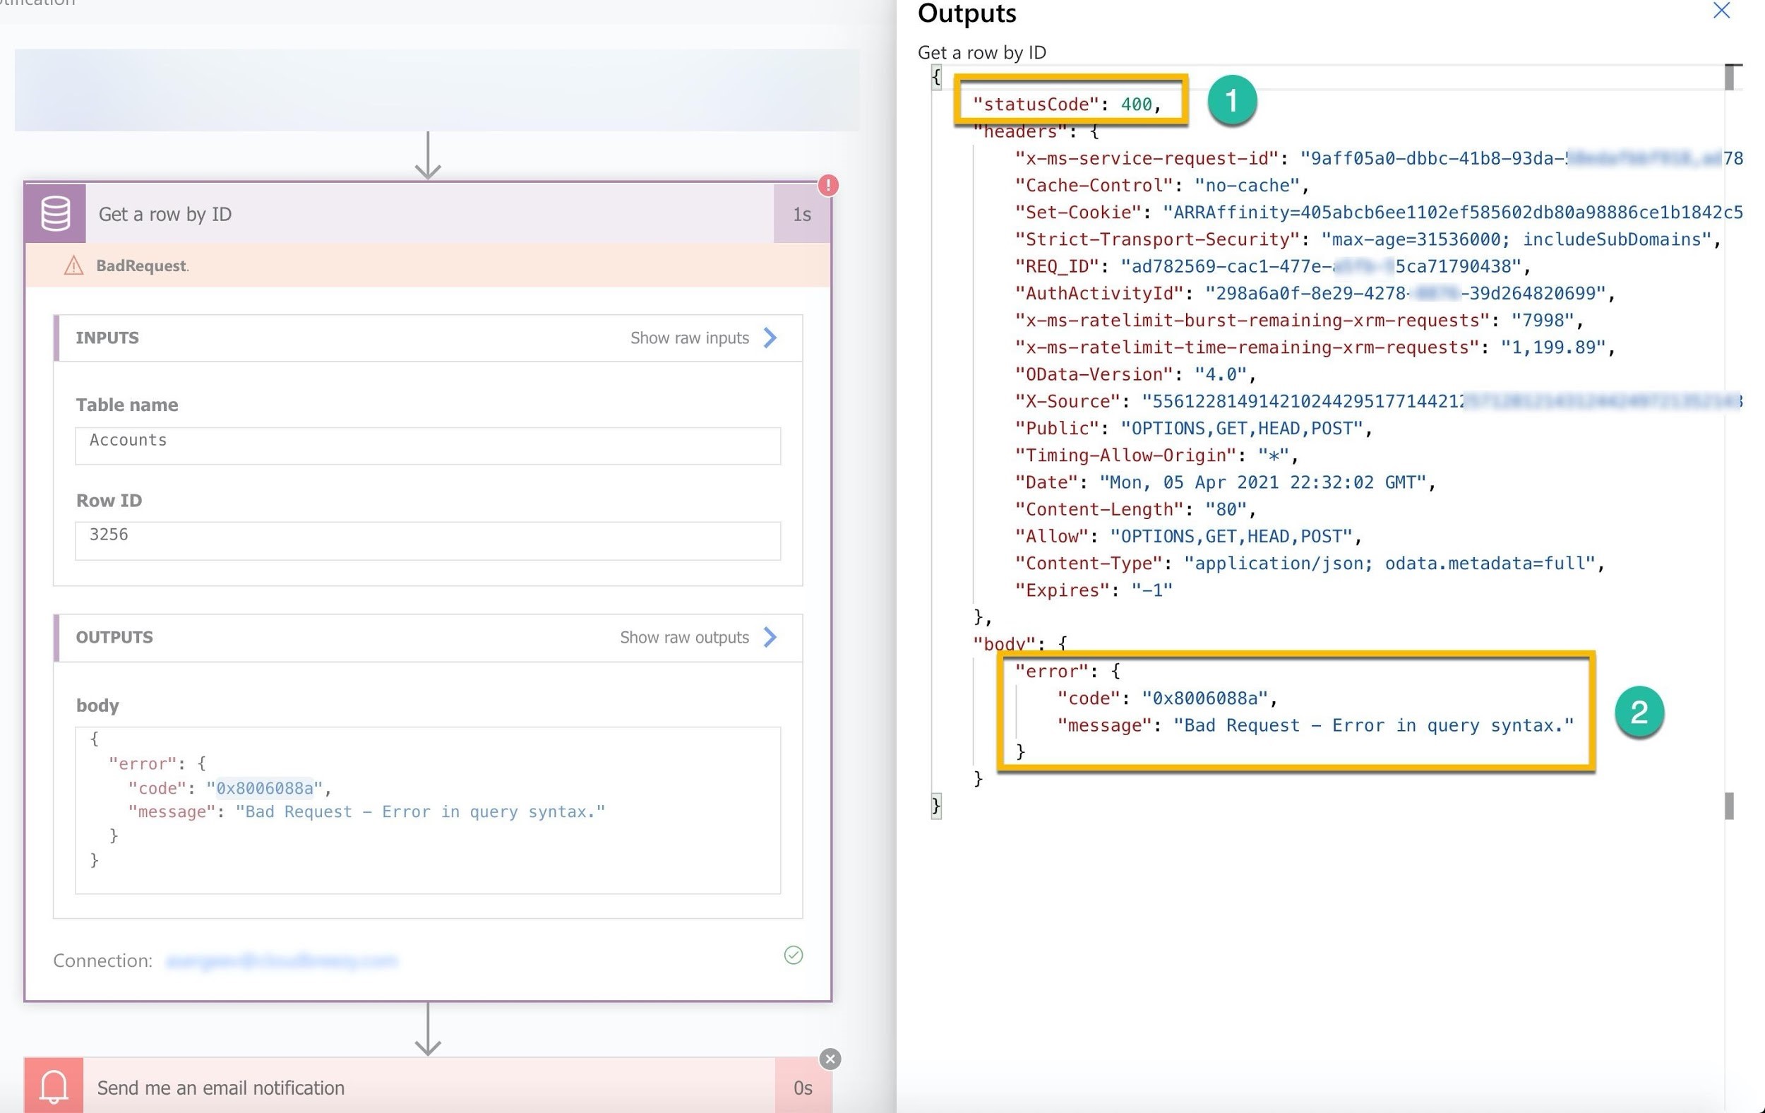Click the X-Source header line

pos(1378,401)
